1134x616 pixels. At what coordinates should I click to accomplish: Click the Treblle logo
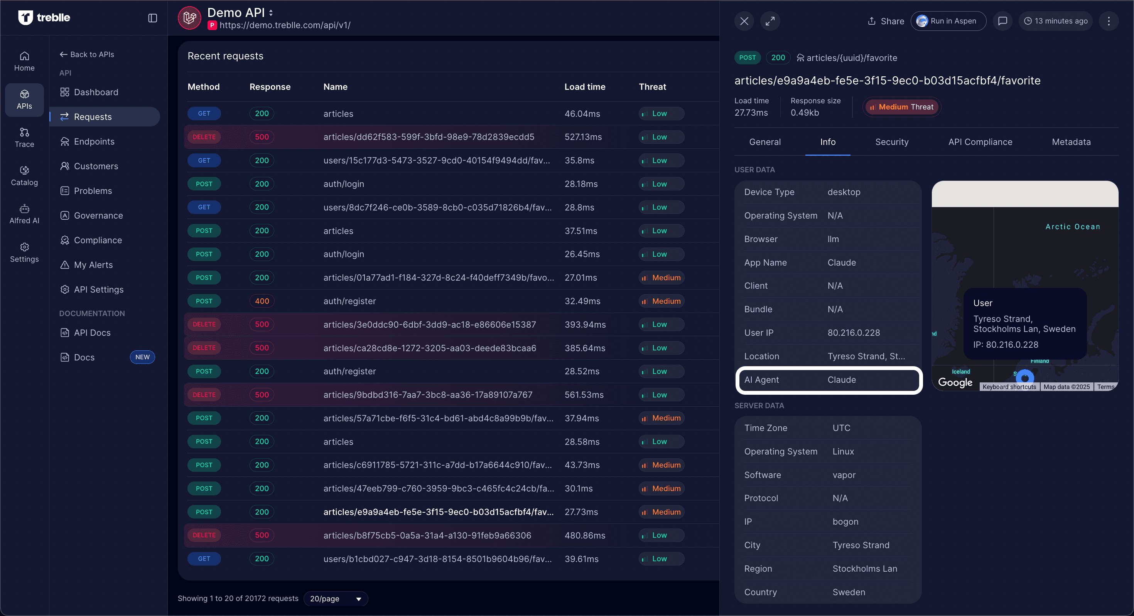pos(44,18)
